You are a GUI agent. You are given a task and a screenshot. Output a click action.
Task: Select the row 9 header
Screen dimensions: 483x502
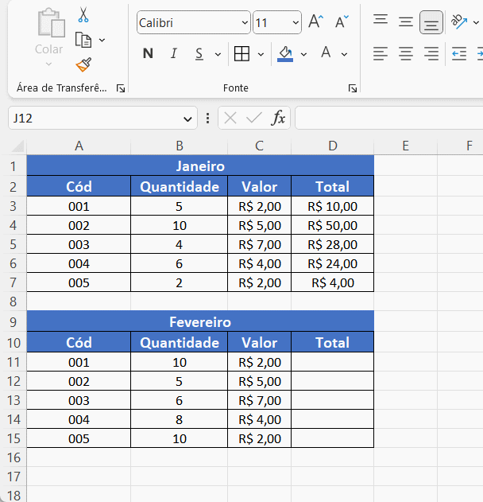[13, 322]
